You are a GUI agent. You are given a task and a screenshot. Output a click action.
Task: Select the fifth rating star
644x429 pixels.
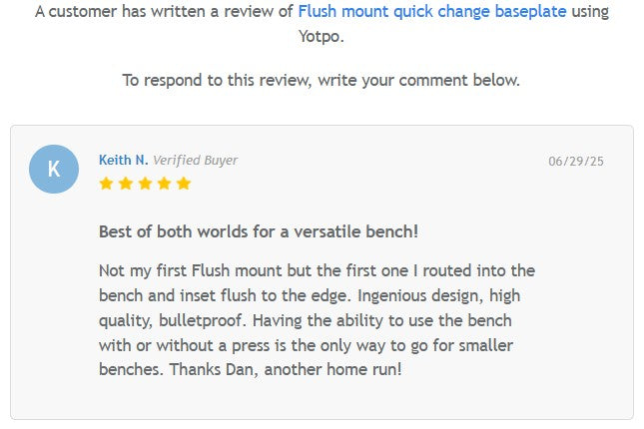coord(183,184)
